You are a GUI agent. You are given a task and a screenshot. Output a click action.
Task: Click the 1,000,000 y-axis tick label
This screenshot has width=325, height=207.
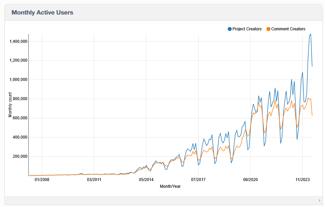pos(17,80)
